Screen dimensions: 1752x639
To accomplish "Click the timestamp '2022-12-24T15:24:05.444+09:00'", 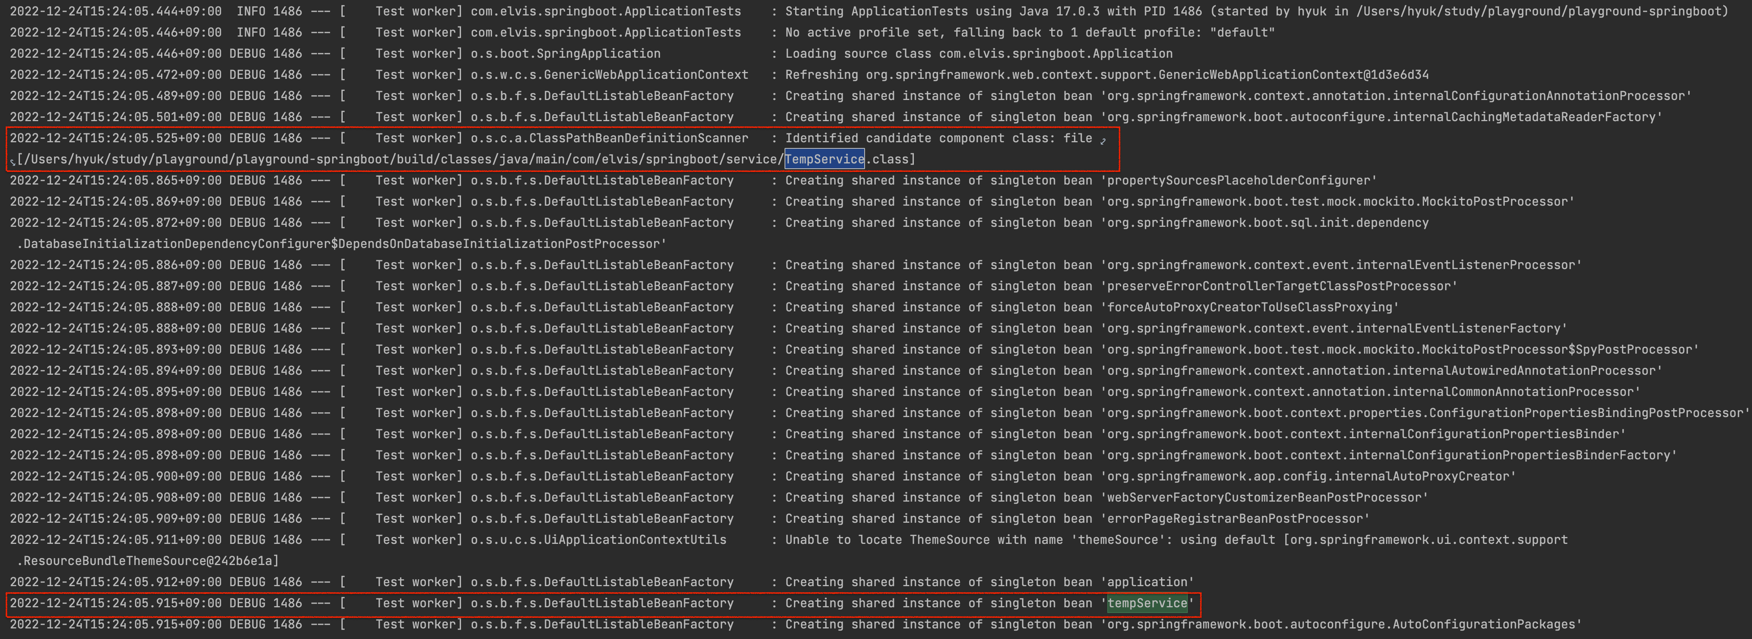I will (115, 11).
